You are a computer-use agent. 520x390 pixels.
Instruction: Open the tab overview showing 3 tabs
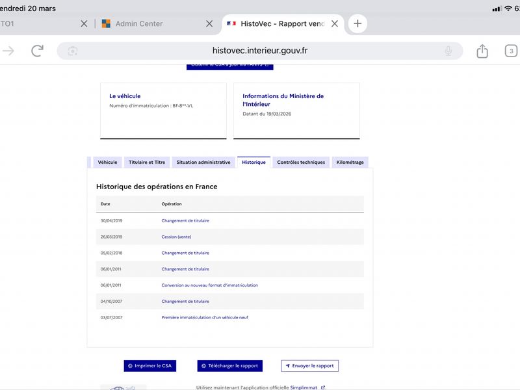pos(511,51)
